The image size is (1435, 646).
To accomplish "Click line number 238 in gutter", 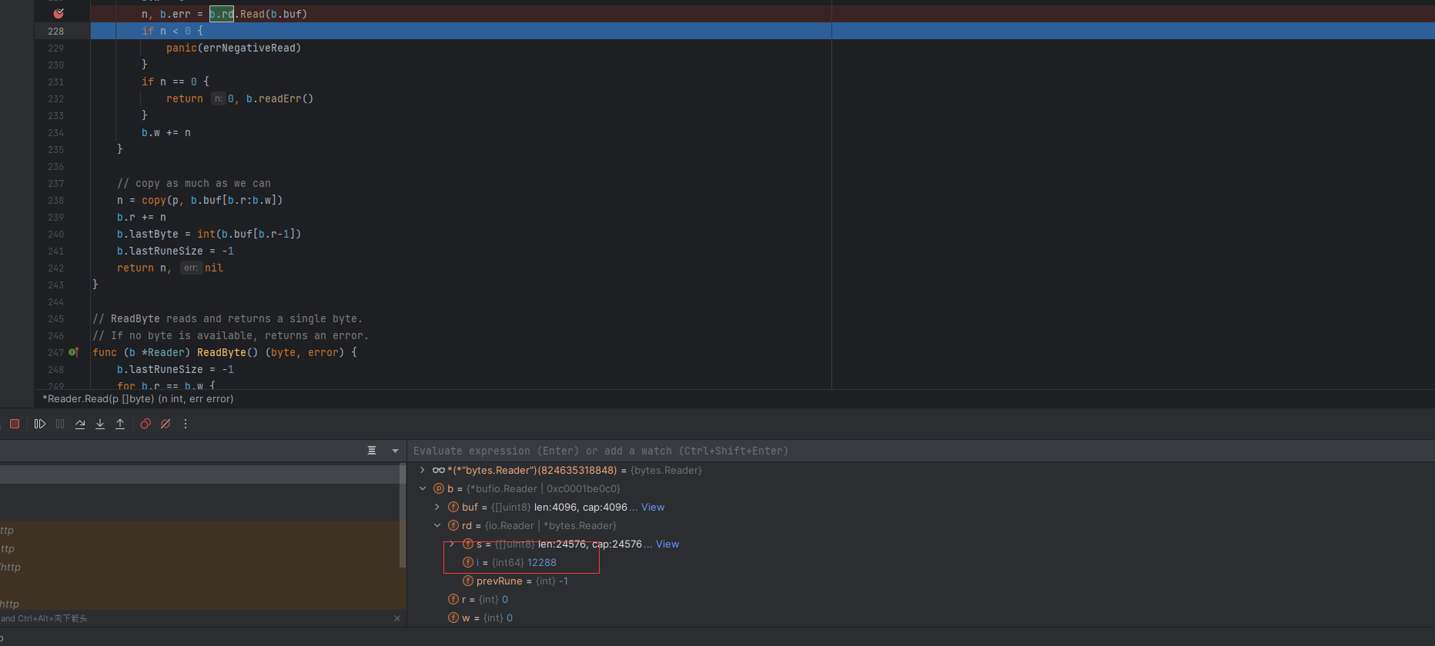I will coord(56,200).
